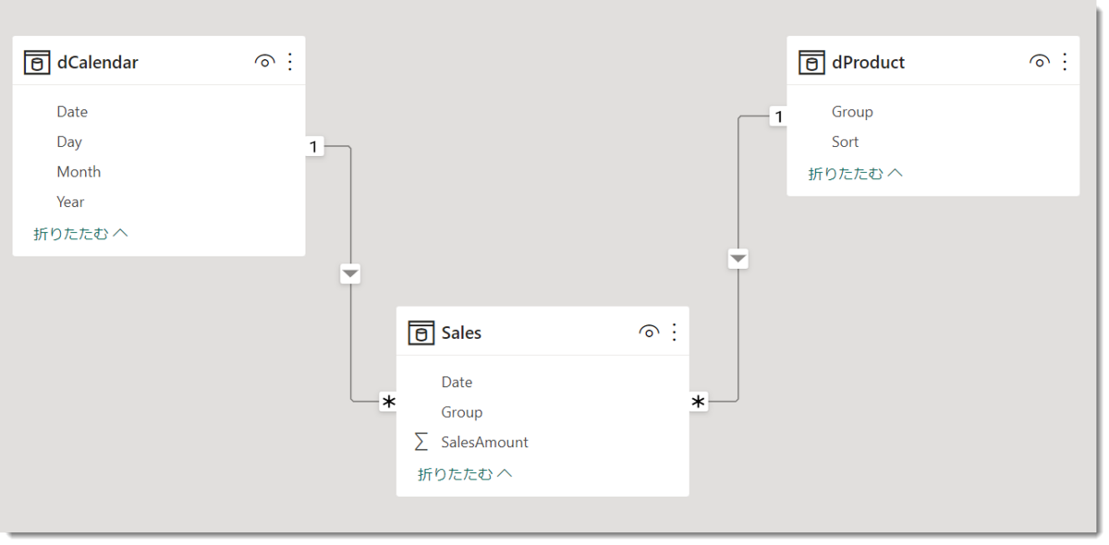Collapse the dCalendar table fields
This screenshot has height=545, width=1109.
tap(80, 234)
